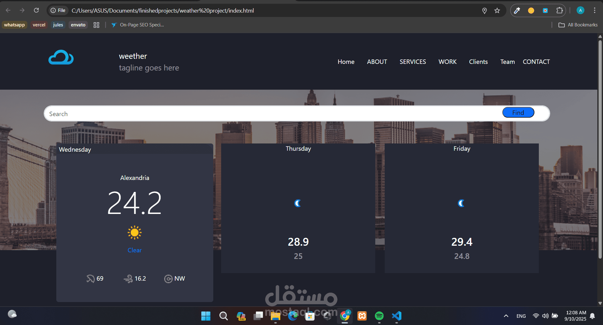Image resolution: width=603 pixels, height=325 pixels.
Task: Open taskbar Search
Action: coord(224,316)
